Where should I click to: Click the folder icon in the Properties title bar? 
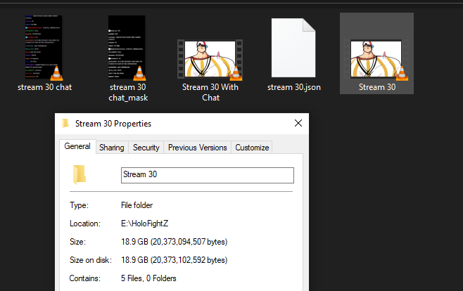tap(65, 123)
